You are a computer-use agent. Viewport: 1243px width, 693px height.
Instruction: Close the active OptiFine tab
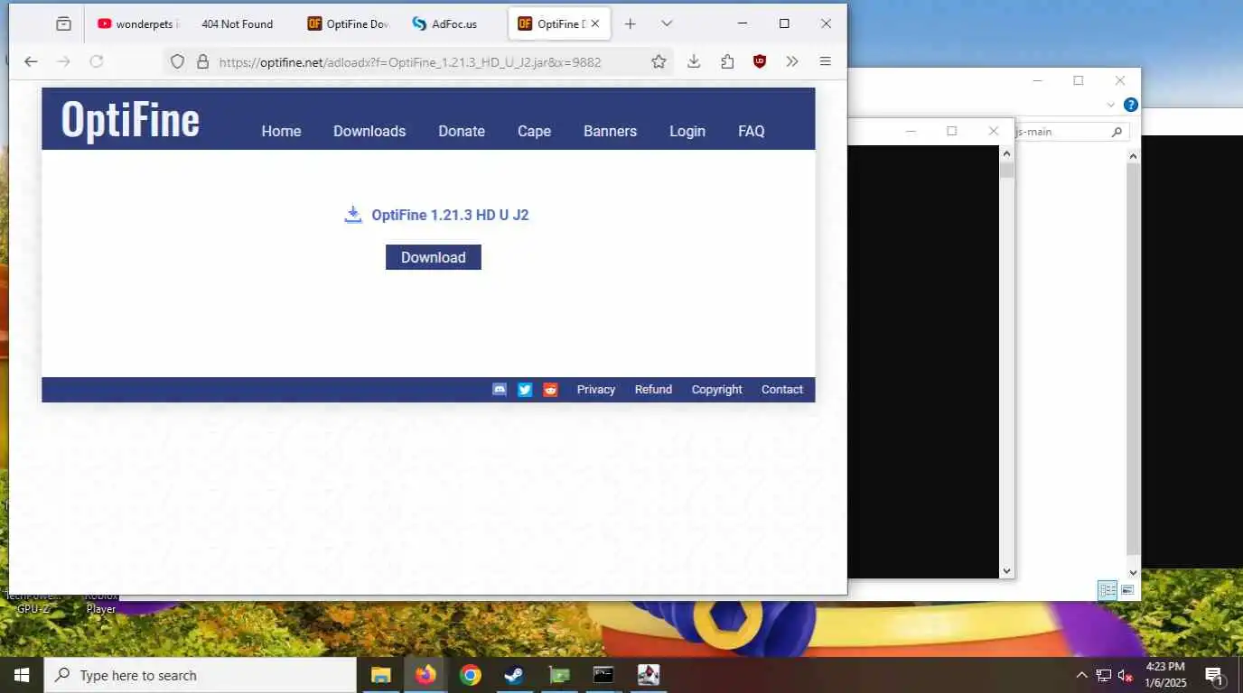pos(594,24)
